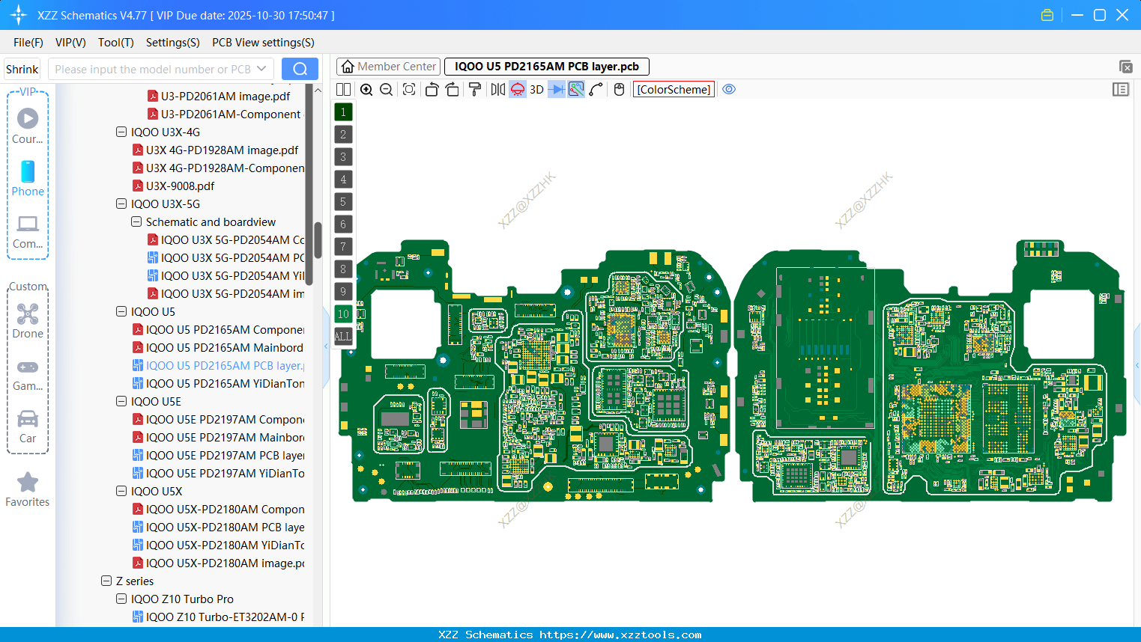Select layer 5 in the layer list

[343, 201]
